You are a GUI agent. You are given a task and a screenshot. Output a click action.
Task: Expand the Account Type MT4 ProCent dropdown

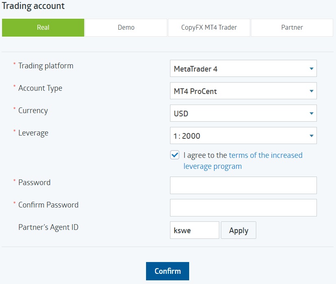(x=243, y=91)
